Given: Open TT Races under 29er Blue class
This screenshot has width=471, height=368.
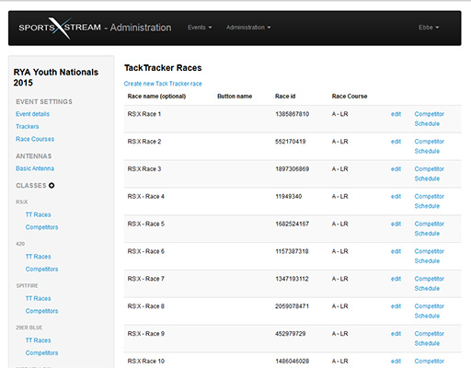Looking at the screenshot, I should click(38, 340).
